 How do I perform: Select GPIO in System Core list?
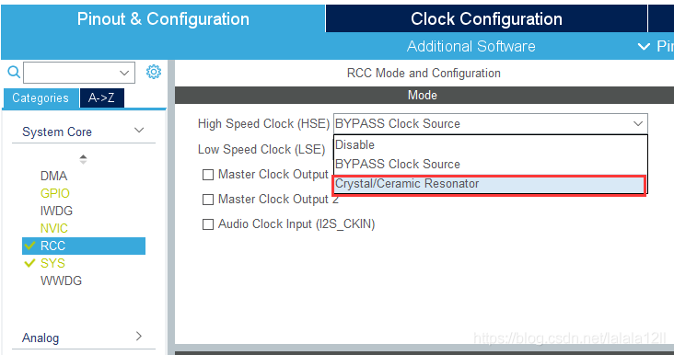pyautogui.click(x=54, y=193)
